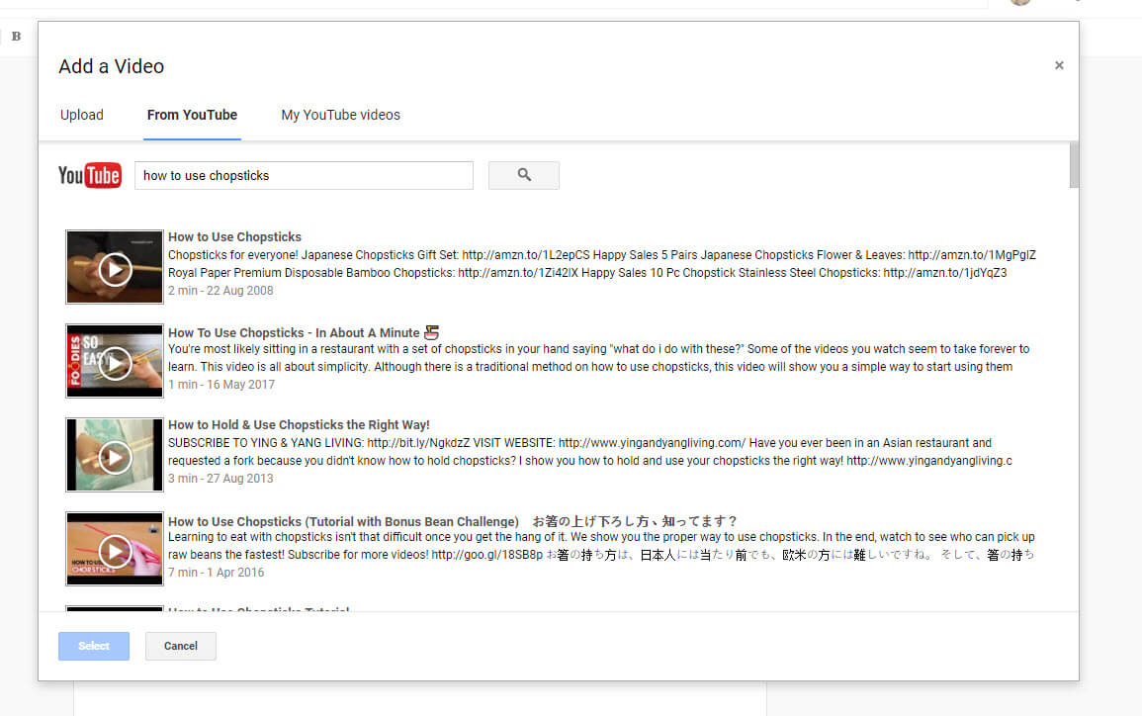Viewport: 1142px width, 716px height.
Task: Click the Cancel button
Action: point(181,646)
